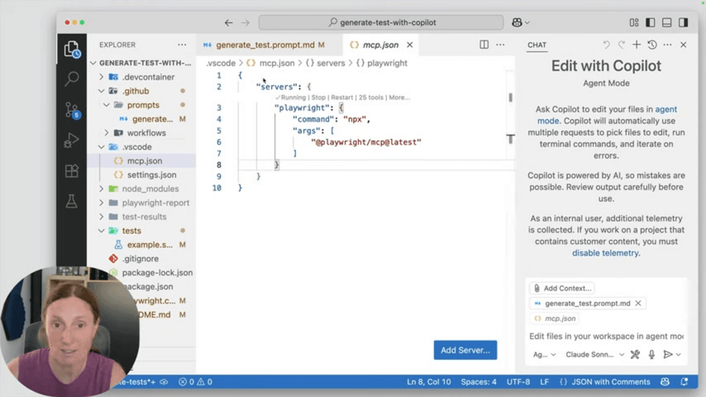Open the Extensions view

(x=71, y=171)
